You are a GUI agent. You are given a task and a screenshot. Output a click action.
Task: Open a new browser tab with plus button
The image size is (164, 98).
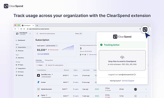tap(37, 25)
